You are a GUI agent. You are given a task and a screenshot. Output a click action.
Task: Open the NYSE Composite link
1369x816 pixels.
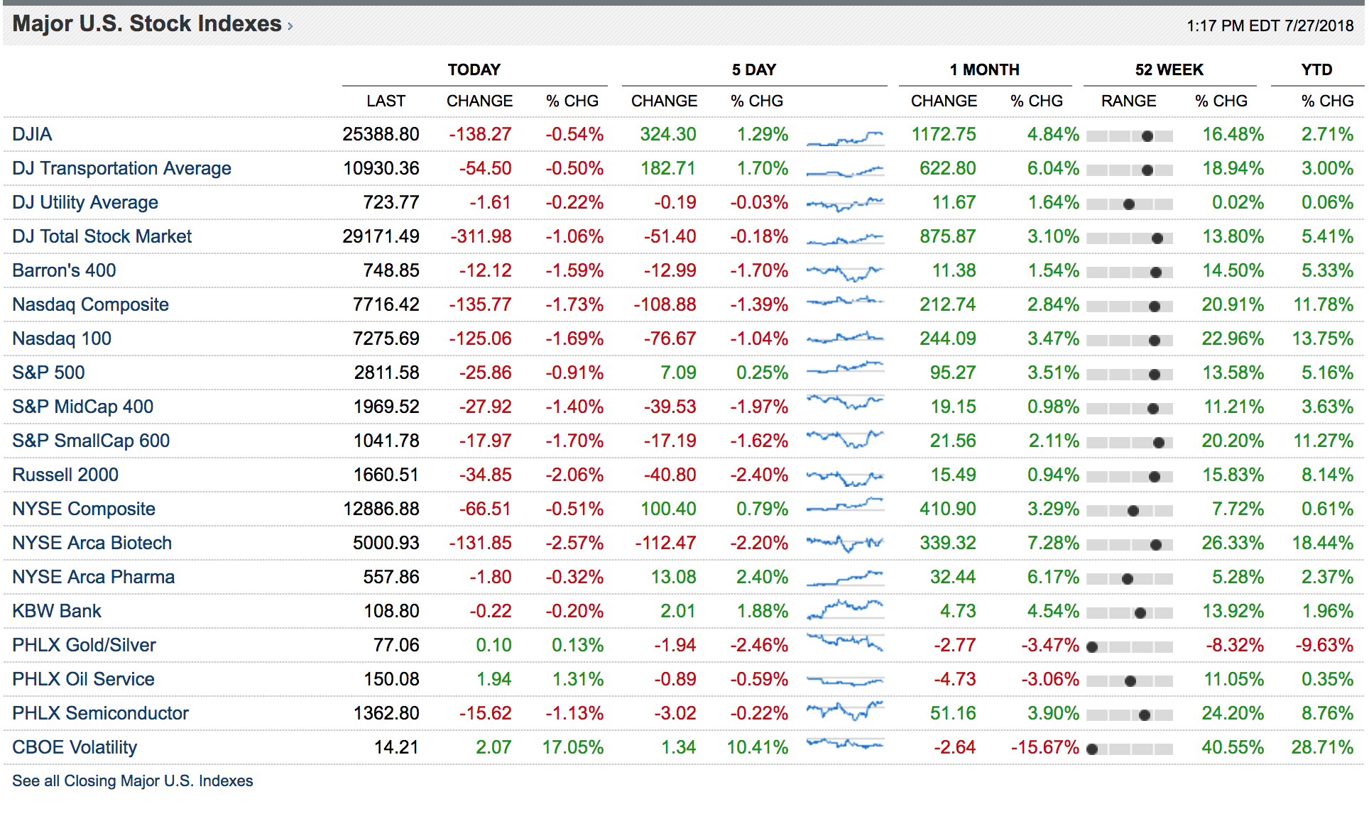point(84,509)
